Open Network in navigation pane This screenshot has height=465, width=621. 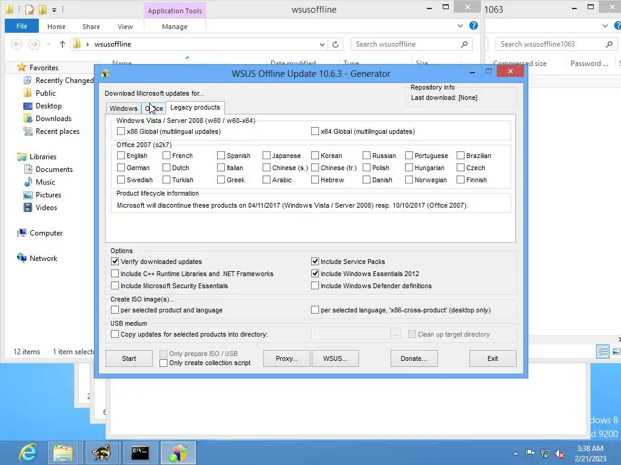pyautogui.click(x=37, y=258)
